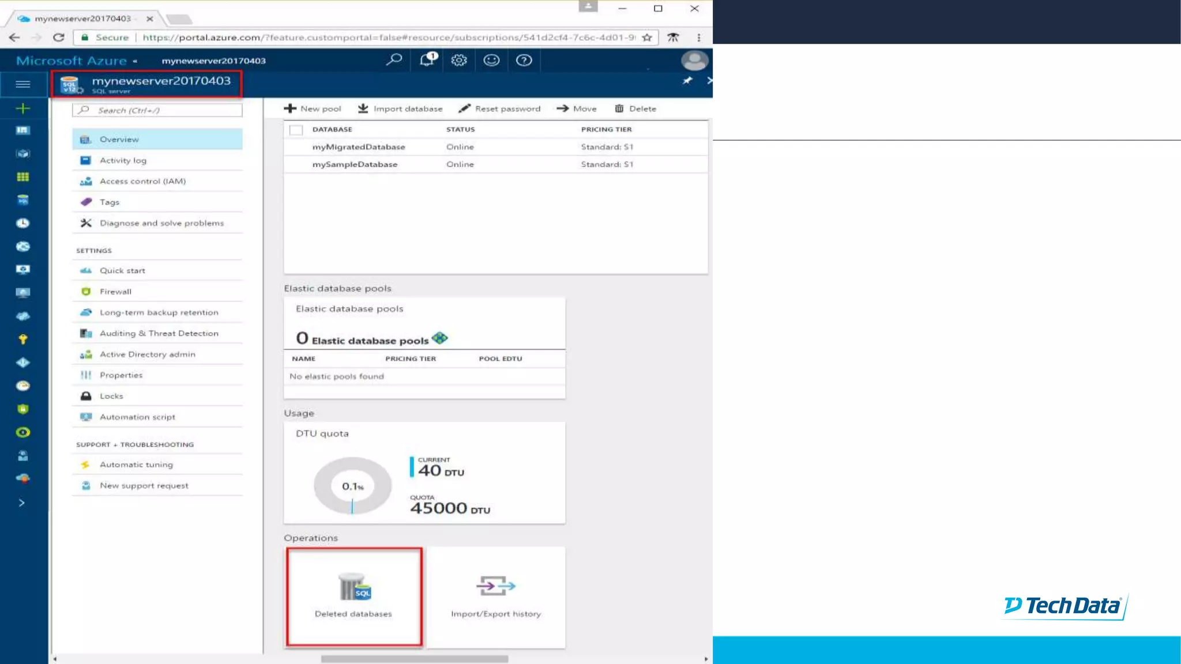Open All resources grid icon in sidebar
This screenshot has width=1181, height=664.
click(x=23, y=177)
